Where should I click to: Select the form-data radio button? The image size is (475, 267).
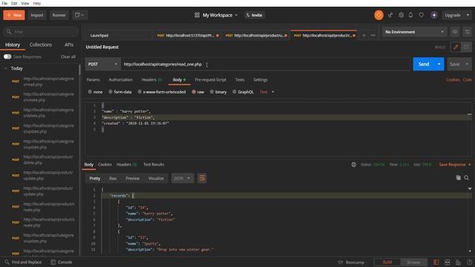point(111,92)
